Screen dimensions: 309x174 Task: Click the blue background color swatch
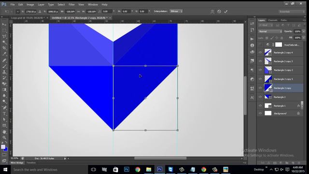tap(6, 149)
